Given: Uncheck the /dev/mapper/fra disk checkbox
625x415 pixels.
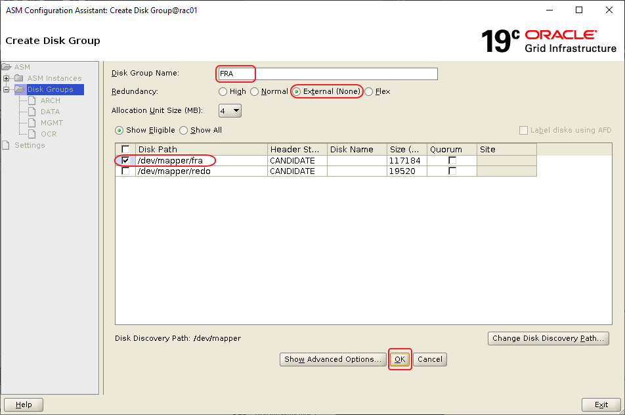Looking at the screenshot, I should (x=125, y=160).
